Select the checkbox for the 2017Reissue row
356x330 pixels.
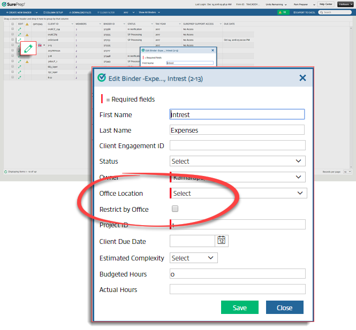tap(12, 50)
